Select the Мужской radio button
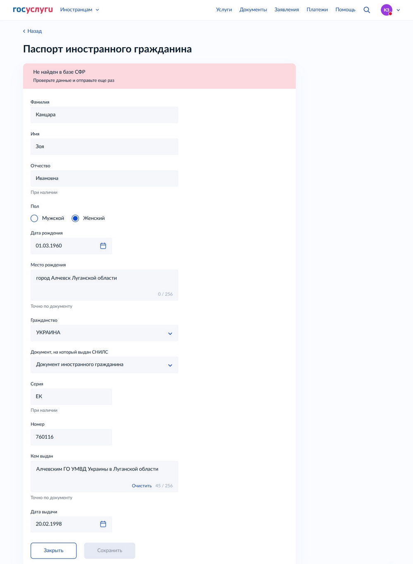Viewport: 413px width, 564px height. [x=34, y=218]
